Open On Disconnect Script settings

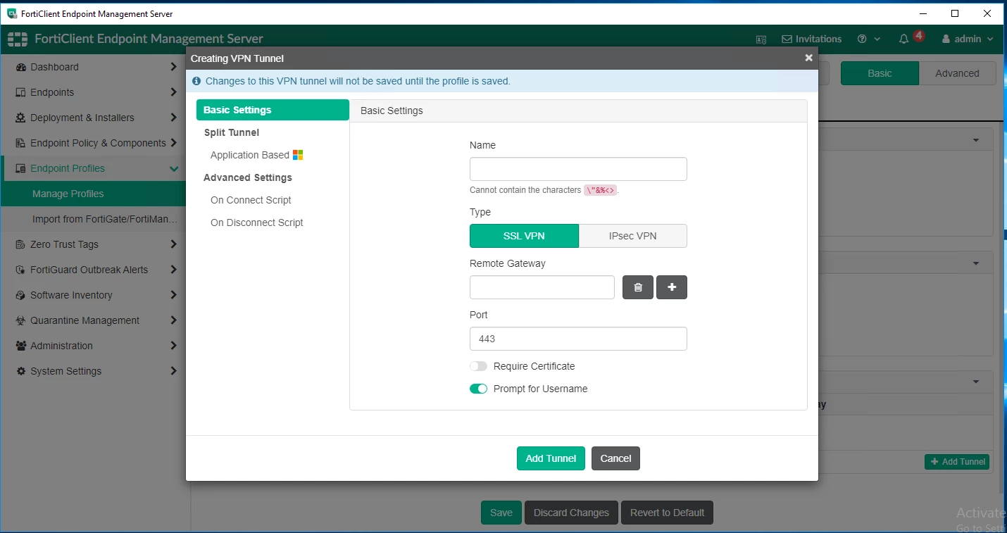click(x=257, y=222)
